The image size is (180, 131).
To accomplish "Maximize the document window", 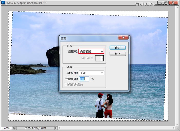I will [166, 3].
